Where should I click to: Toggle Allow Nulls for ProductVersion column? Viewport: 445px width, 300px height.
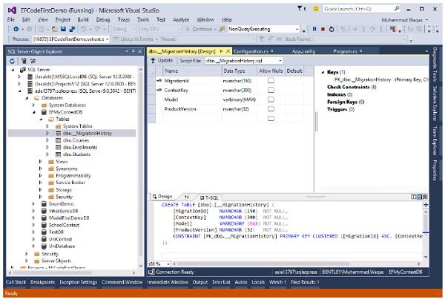click(x=271, y=108)
